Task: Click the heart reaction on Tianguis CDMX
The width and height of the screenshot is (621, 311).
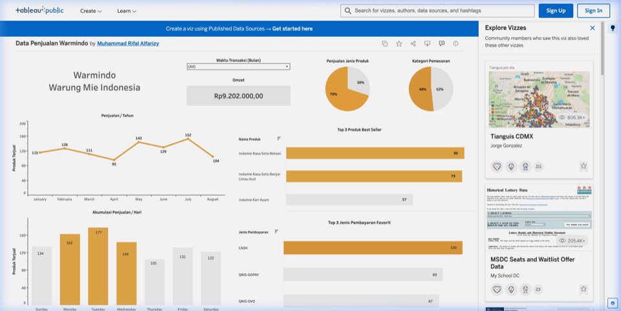Action: [x=497, y=167]
